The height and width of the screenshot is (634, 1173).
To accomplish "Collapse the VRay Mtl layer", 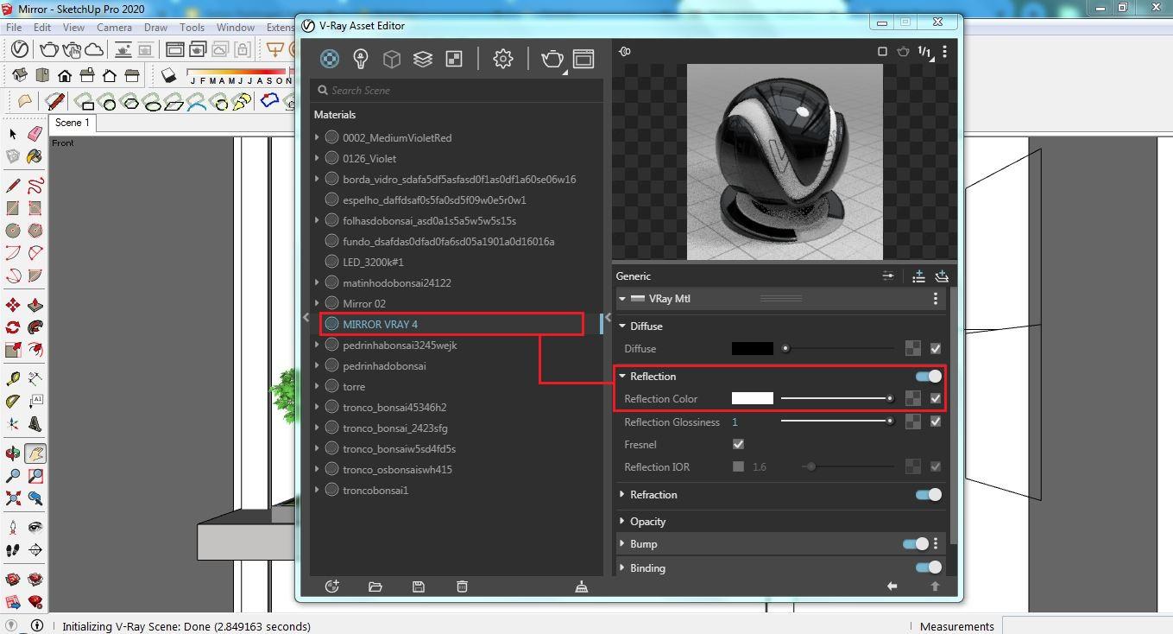I will [622, 298].
